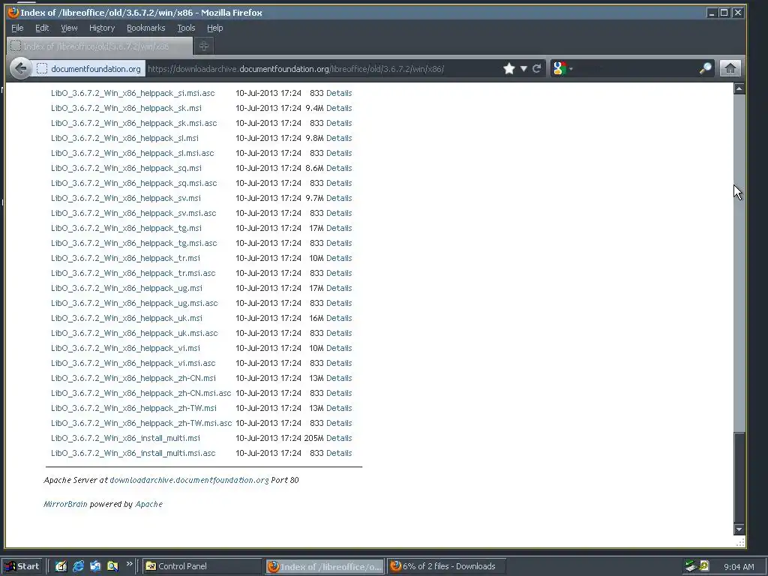Open helppack_si.msi.asc signature link

133,93
